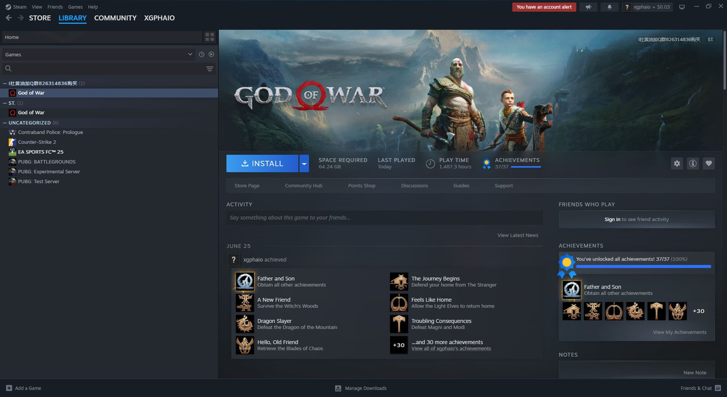Image resolution: width=727 pixels, height=397 pixels.
Task: Collapse the UNCATEGORIZED section
Action: coord(5,123)
